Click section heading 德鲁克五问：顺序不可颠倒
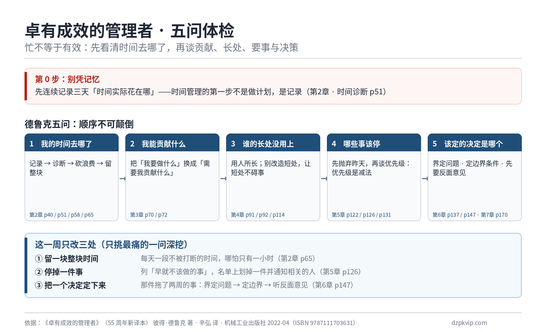Viewport: 546px width, 332px height. click(x=79, y=124)
